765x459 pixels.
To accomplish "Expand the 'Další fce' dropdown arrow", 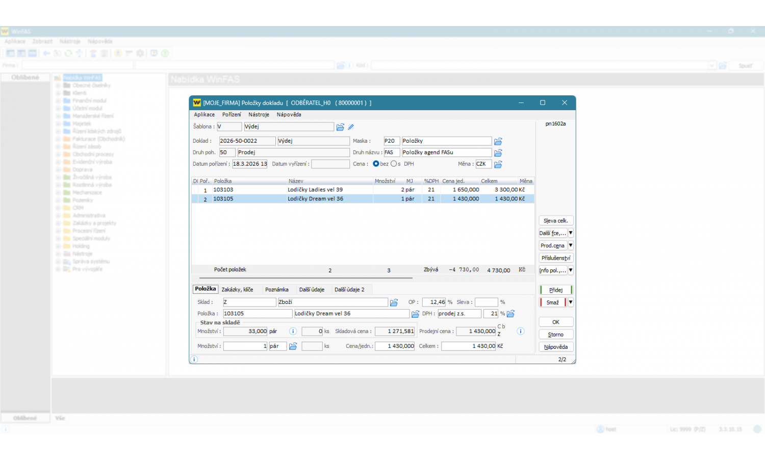I will (x=571, y=233).
